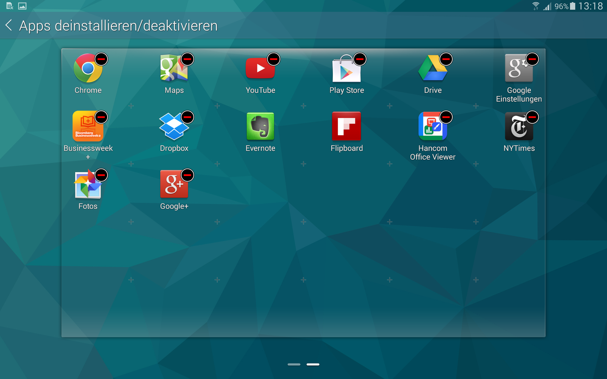Tap the Maps app icon
Viewport: 607px width, 379px height.
174,68
